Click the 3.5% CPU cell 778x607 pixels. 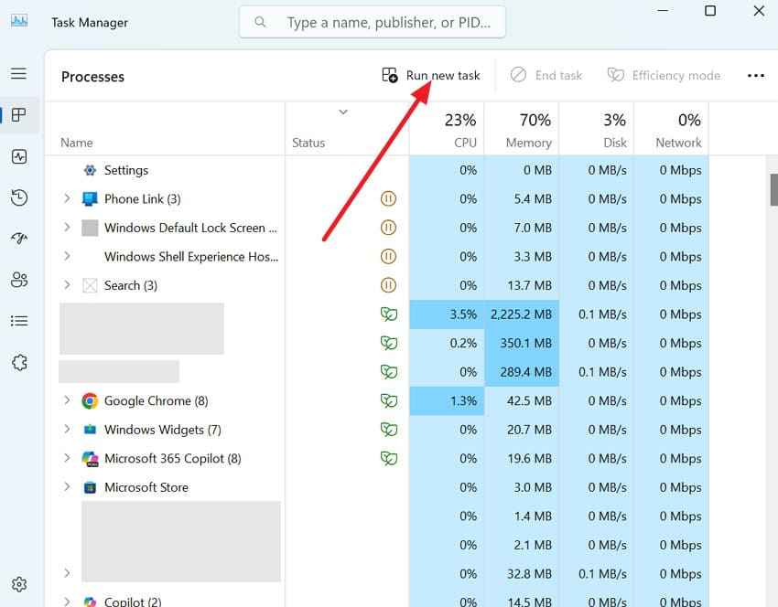pos(447,314)
